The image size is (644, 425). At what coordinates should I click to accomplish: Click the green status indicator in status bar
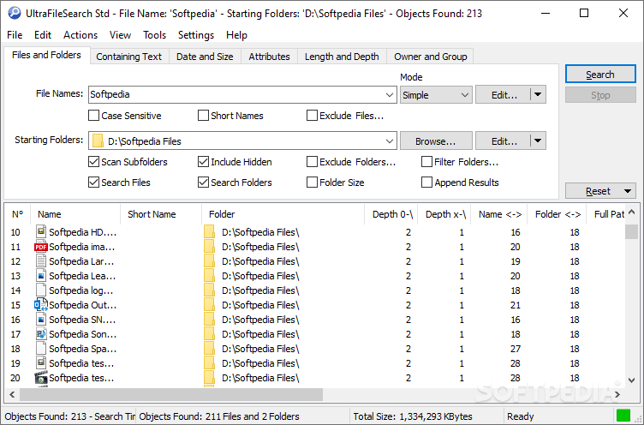623,416
